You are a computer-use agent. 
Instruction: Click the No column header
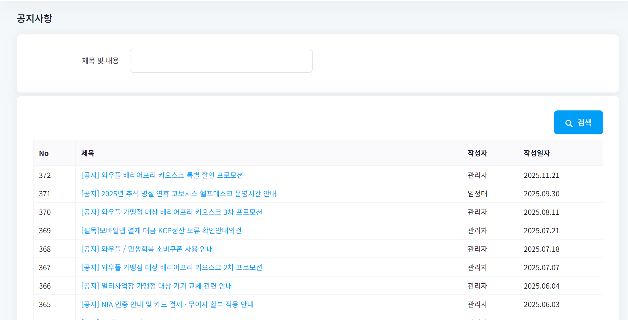pos(44,153)
